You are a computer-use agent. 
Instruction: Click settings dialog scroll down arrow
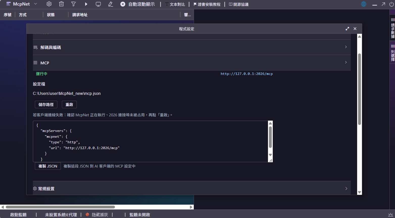coord(359,192)
